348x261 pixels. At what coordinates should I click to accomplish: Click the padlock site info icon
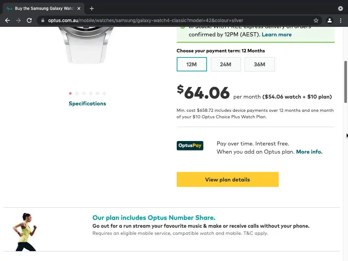[42, 20]
